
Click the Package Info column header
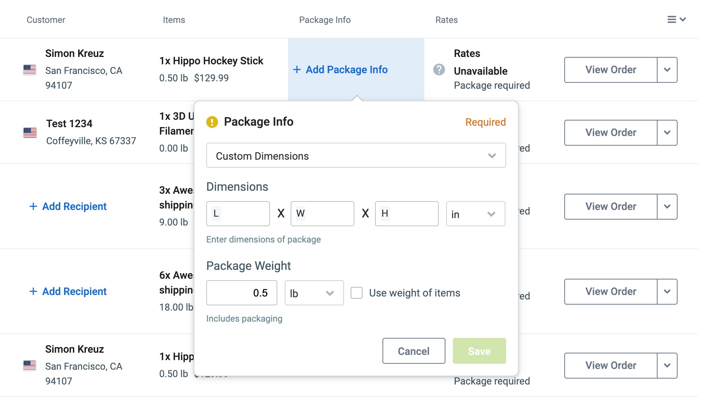[325, 20]
